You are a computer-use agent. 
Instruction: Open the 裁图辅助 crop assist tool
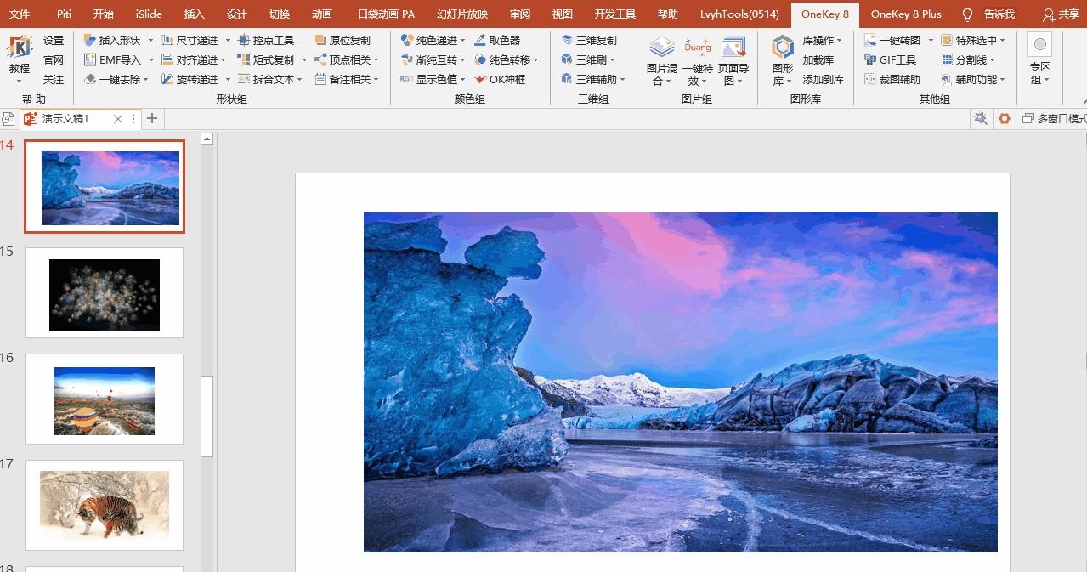pos(892,78)
